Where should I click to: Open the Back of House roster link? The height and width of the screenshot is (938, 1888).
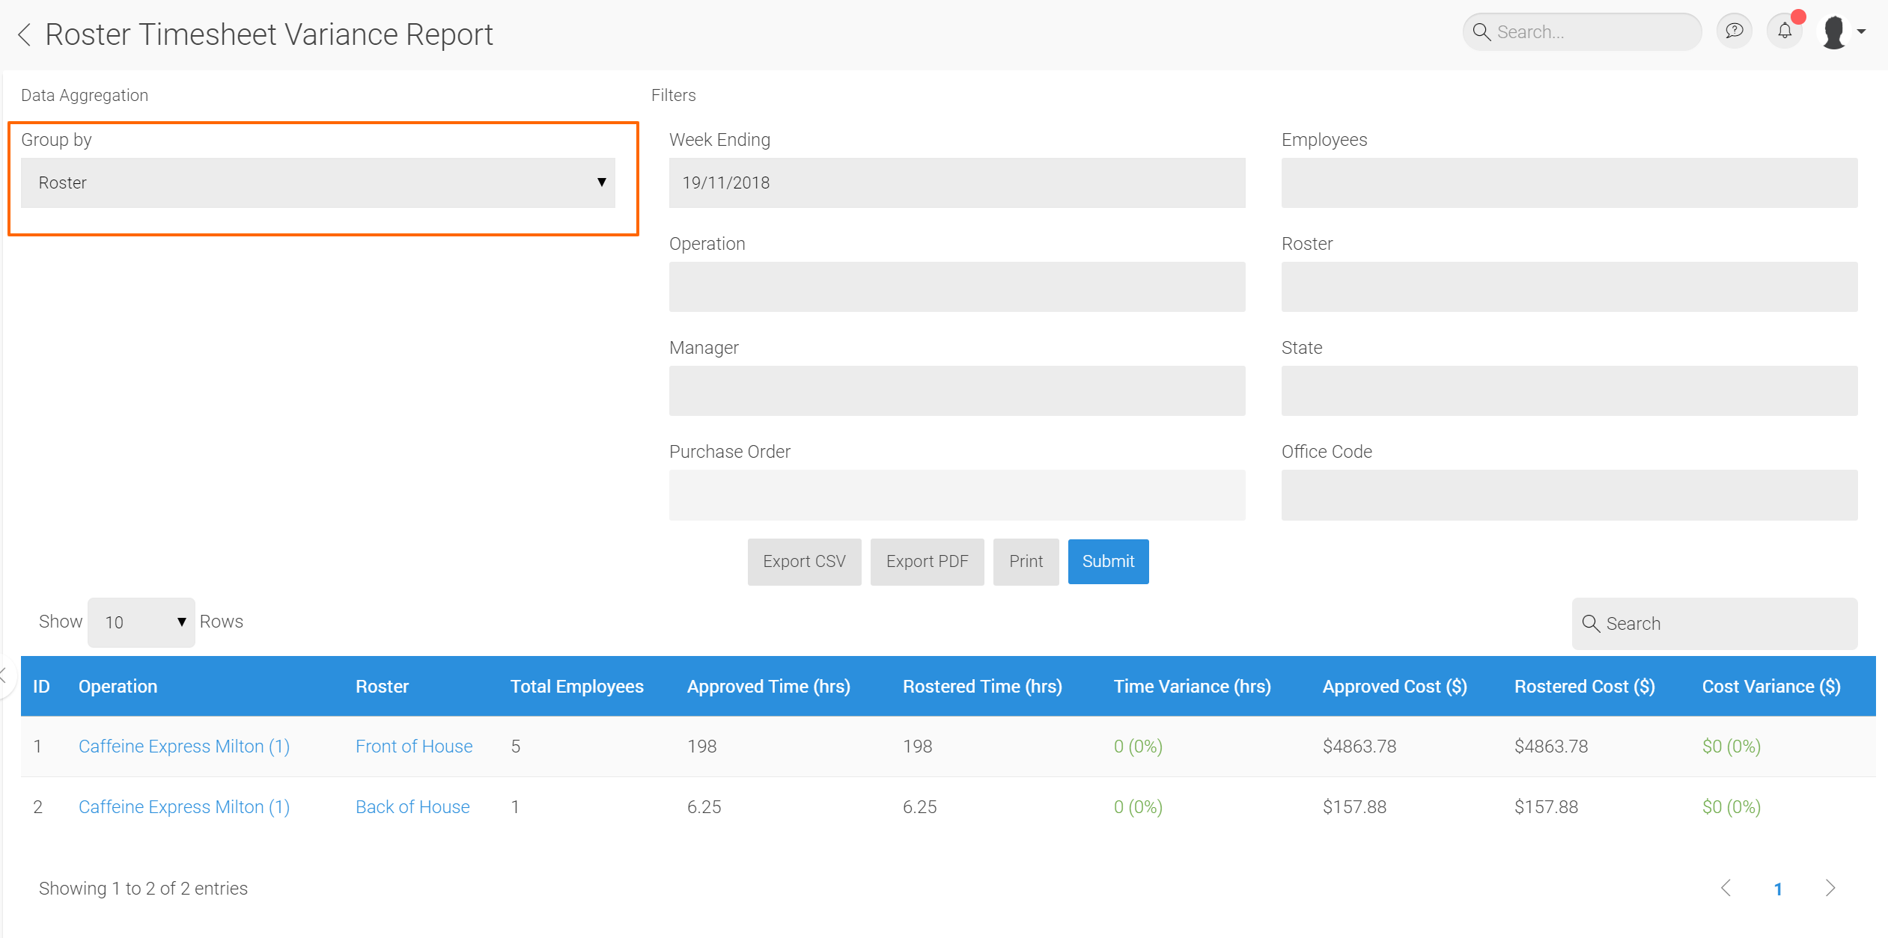pos(412,806)
